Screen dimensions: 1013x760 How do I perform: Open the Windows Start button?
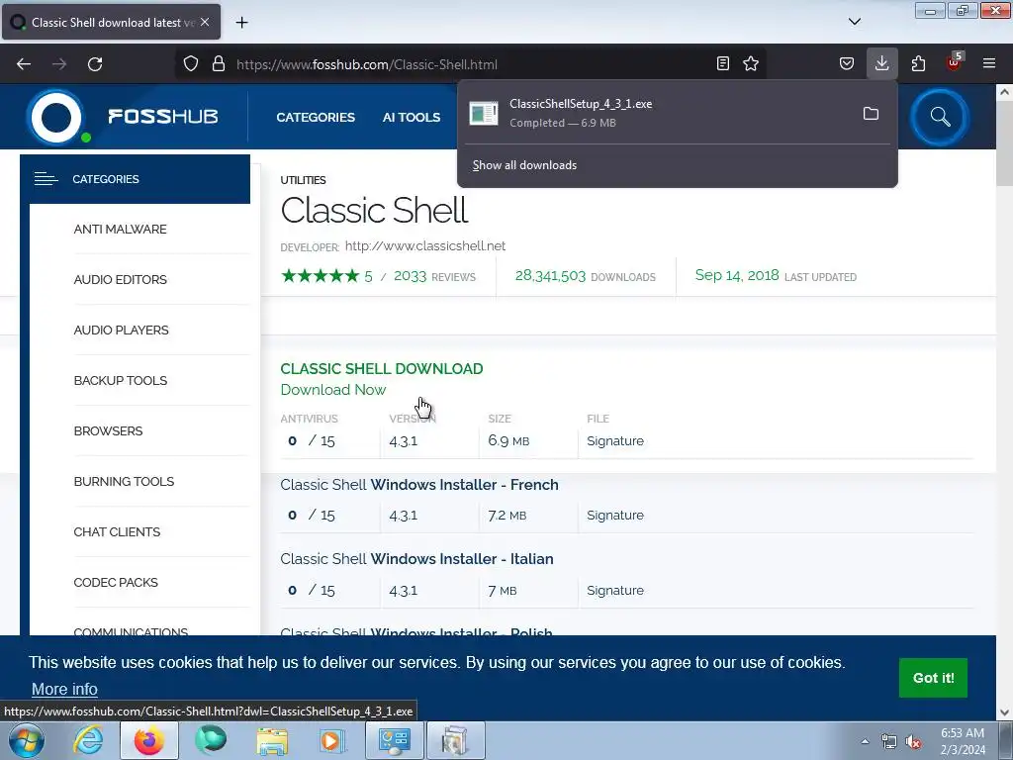coord(26,740)
